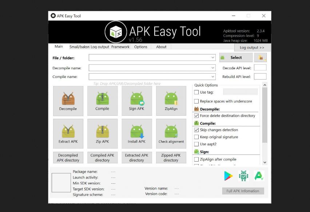Image resolution: width=310 pixels, height=212 pixels.
Task: Expand the Decompile name dropdown
Action: (x=213, y=68)
